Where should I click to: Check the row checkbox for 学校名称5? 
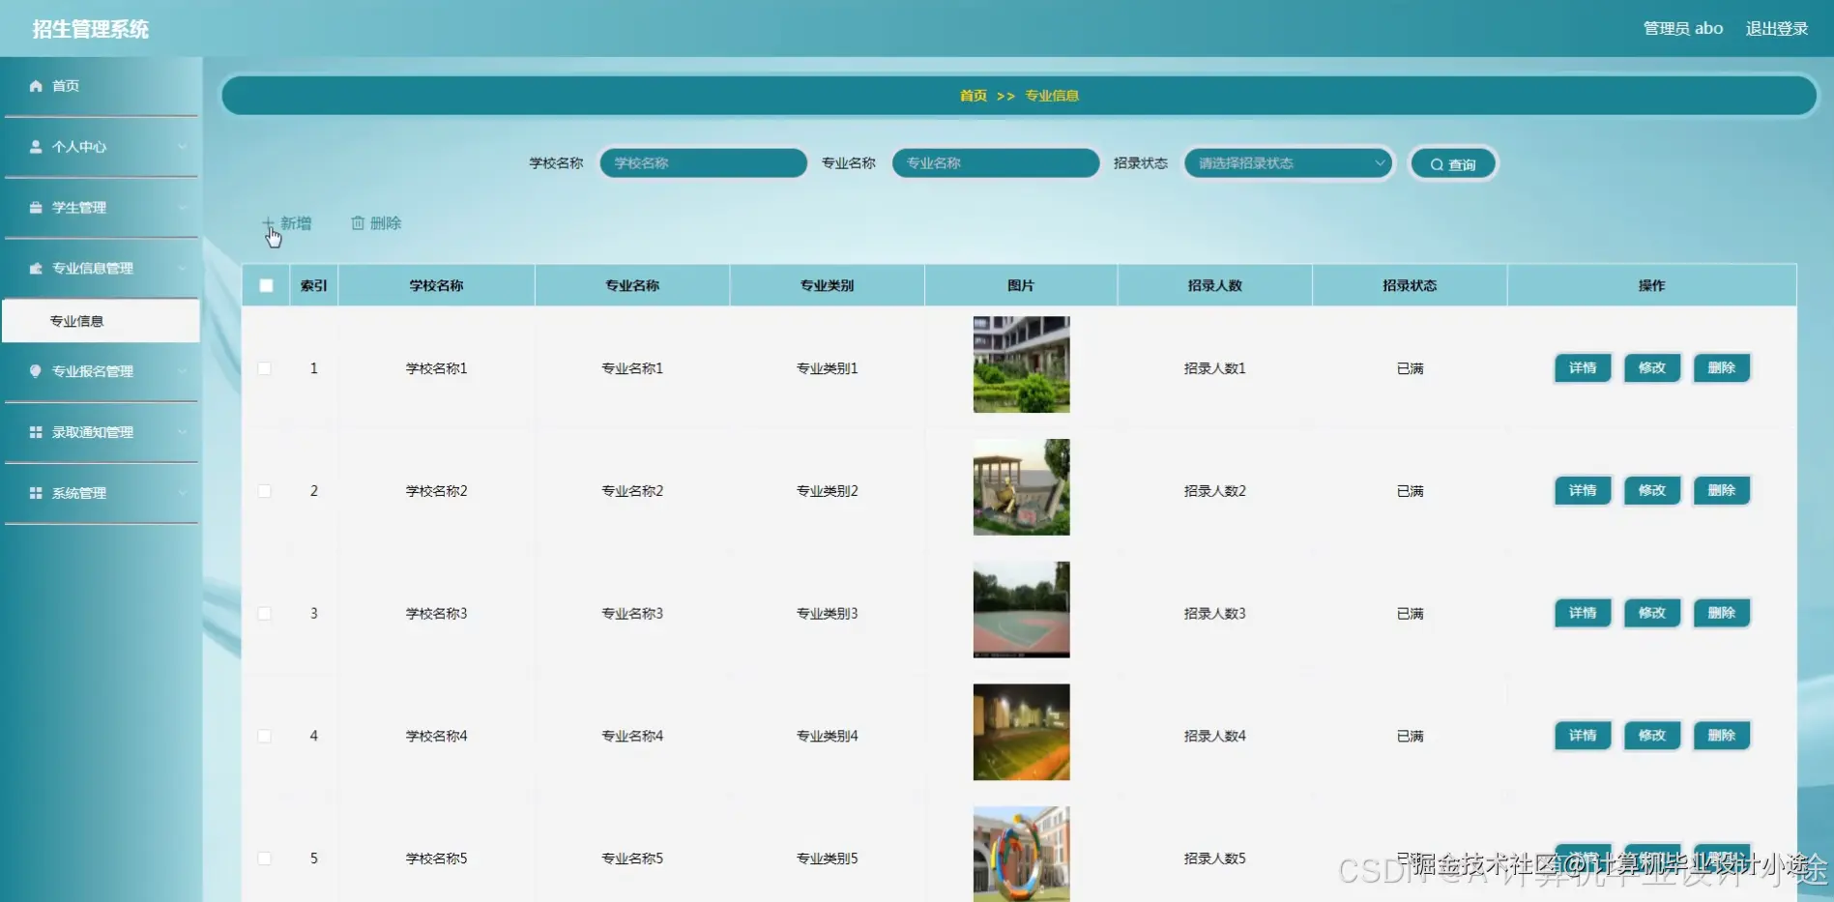click(265, 858)
